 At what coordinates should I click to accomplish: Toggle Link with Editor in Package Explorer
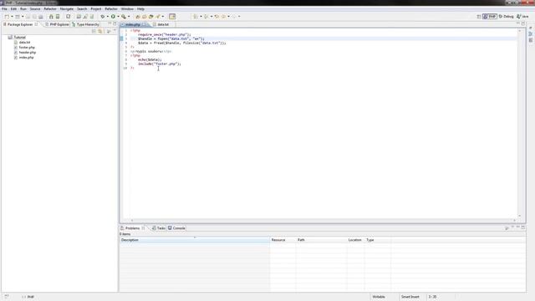tap(100, 31)
